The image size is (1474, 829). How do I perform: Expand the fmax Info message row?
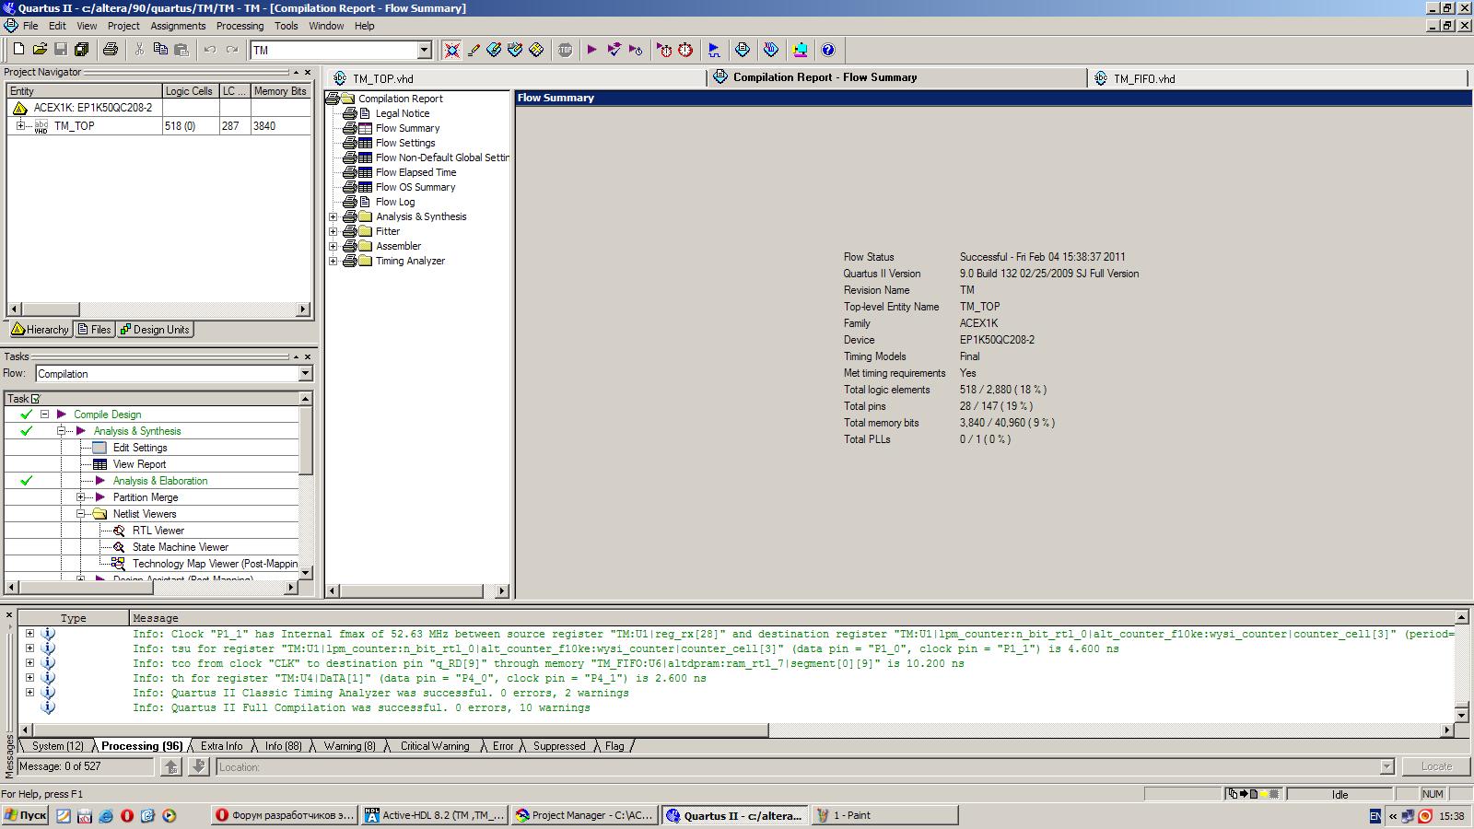(29, 634)
